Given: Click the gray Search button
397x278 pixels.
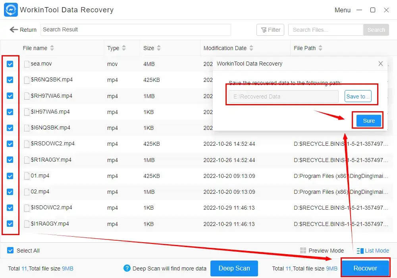Looking at the screenshot, I should pos(376,30).
